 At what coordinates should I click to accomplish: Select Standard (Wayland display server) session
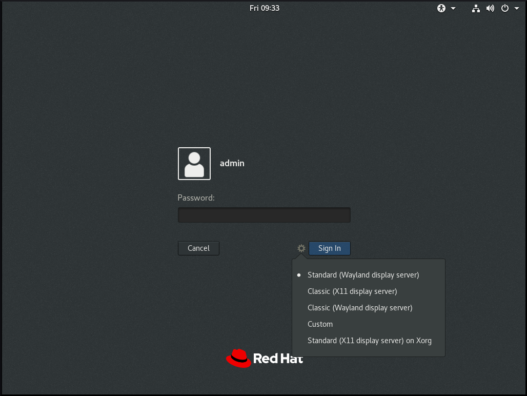363,275
